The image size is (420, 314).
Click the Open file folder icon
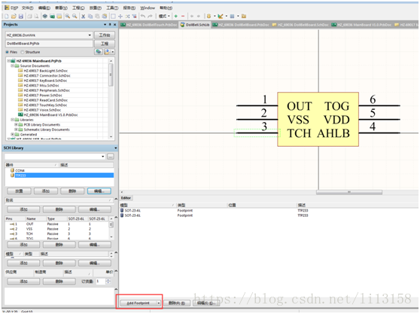[x=14, y=17]
